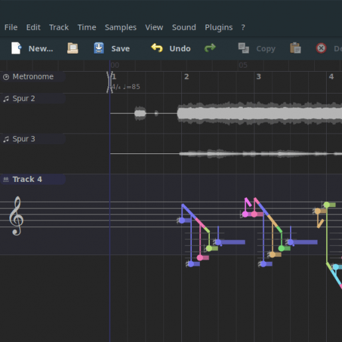Click the red Delete icon
The height and width of the screenshot is (342, 342).
(321, 48)
